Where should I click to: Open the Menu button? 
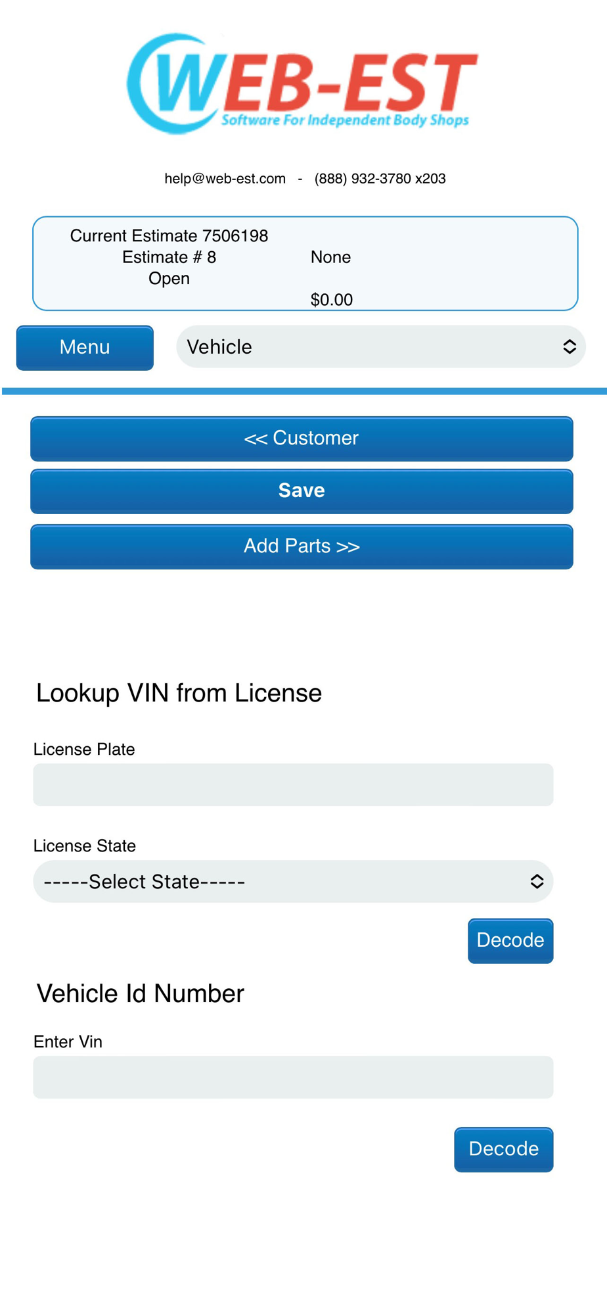point(85,347)
